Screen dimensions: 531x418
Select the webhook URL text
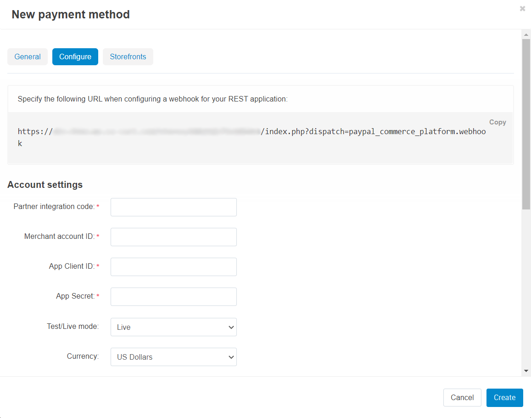tap(252, 137)
